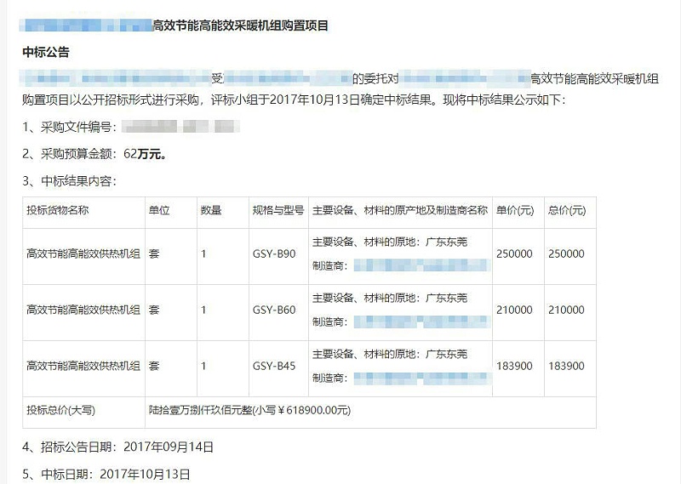
Task: Click the 中标日期 2017年10月13日 line
Action: [106, 474]
